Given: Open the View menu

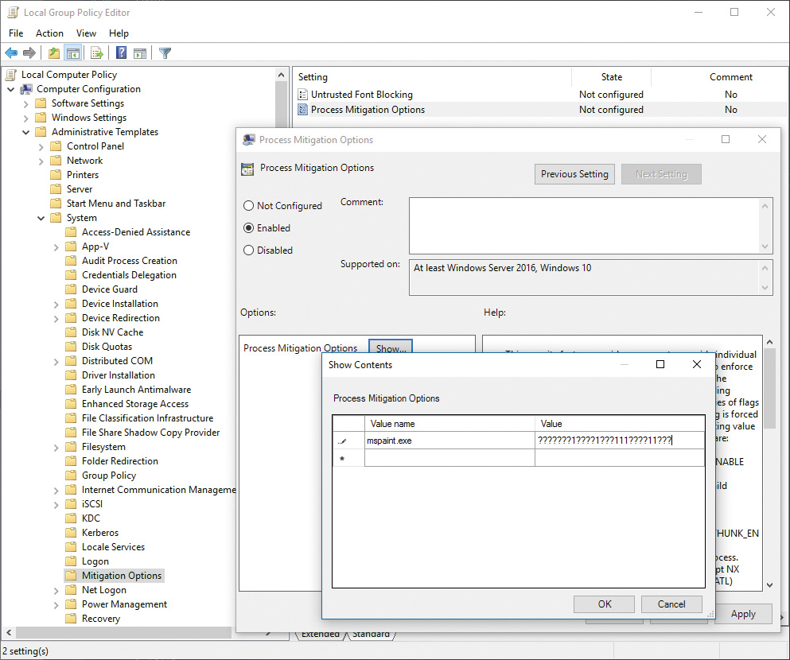Looking at the screenshot, I should coord(86,33).
